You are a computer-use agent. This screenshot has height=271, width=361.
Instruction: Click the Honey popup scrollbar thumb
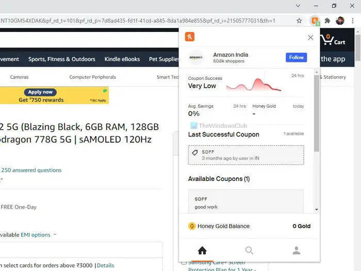317,113
